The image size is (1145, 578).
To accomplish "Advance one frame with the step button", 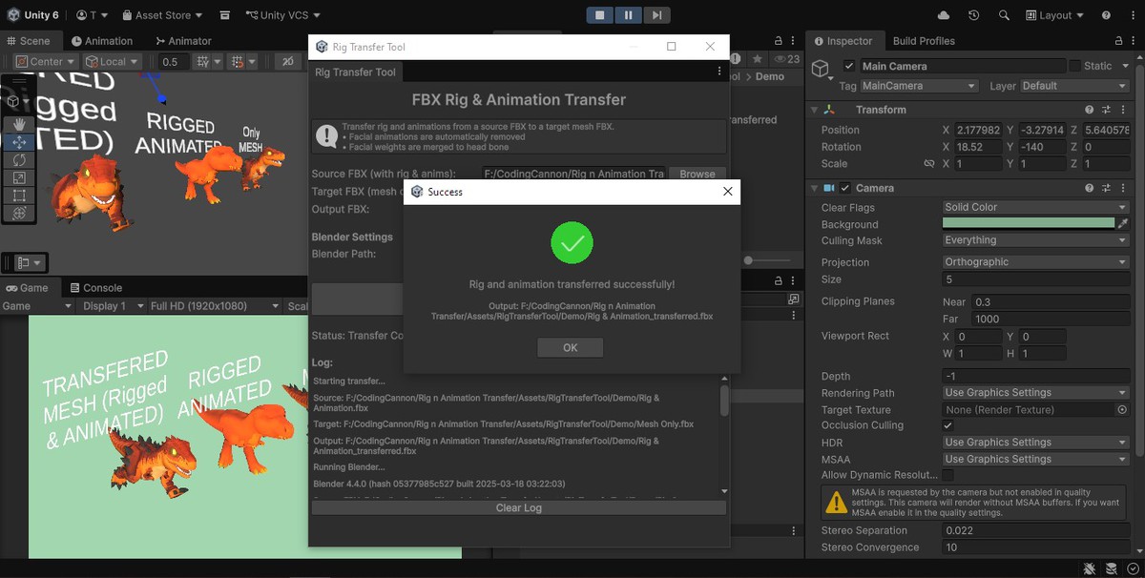I will coord(656,15).
